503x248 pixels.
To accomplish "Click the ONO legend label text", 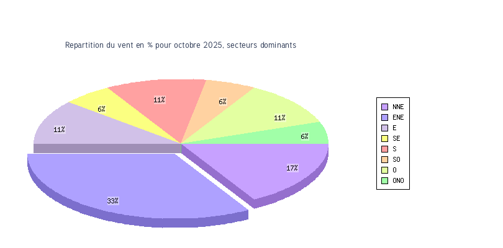I will [398, 180].
